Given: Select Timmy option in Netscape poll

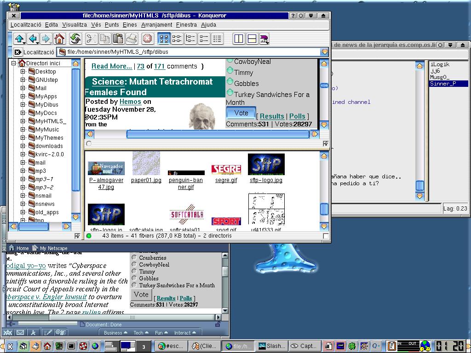Looking at the screenshot, I should 134,271.
